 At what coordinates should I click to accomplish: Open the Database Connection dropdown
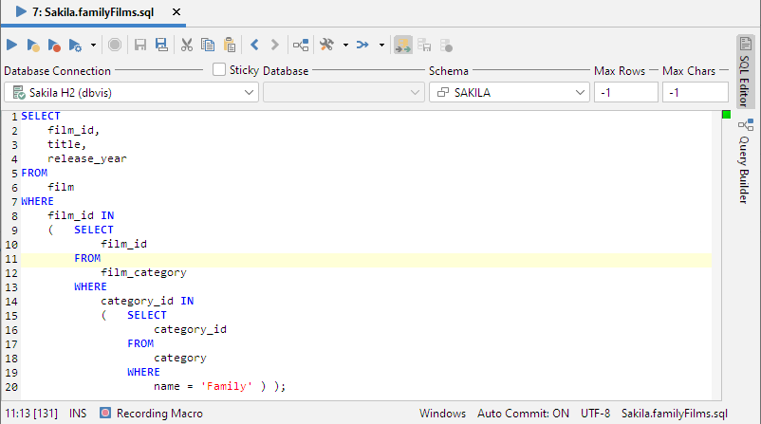(130, 92)
